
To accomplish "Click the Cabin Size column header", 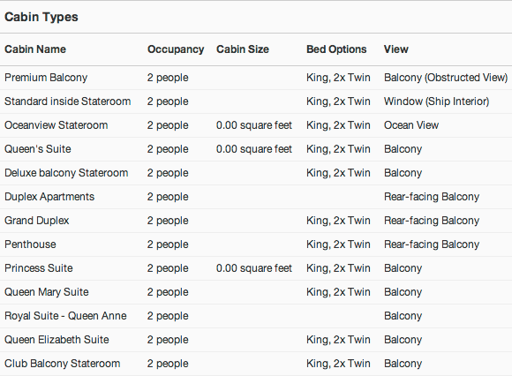I will (x=243, y=49).
